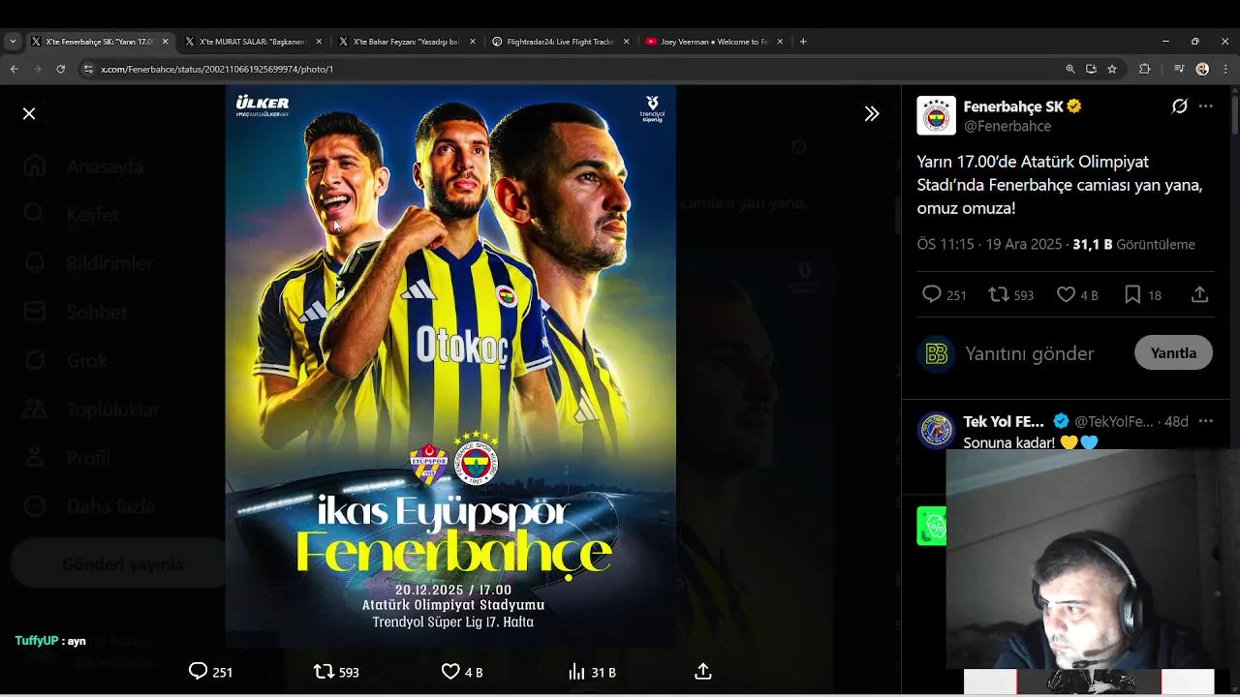This screenshot has width=1240, height=697.
Task: Click the ÖS 11:15 · 19 Ara 2025 timestamp
Action: (990, 244)
